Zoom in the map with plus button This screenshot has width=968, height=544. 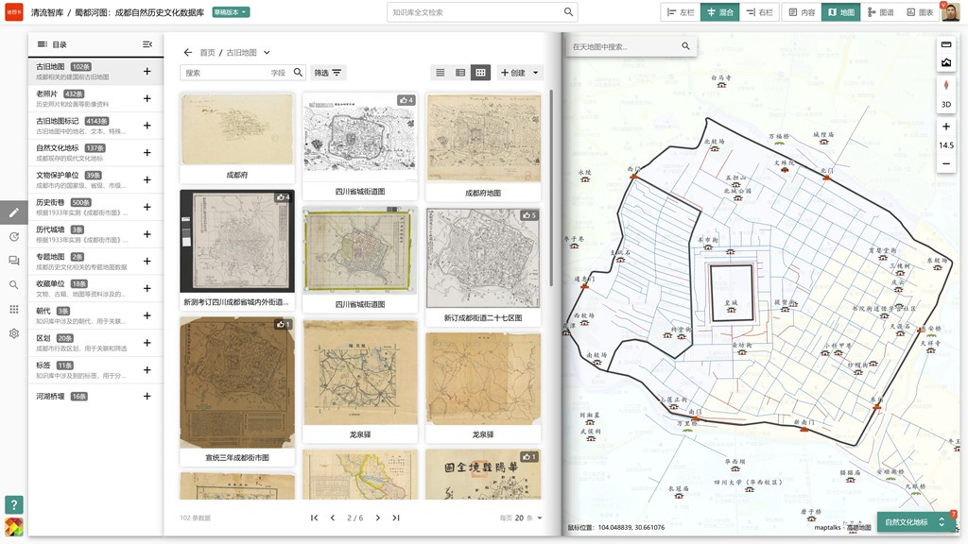(946, 127)
